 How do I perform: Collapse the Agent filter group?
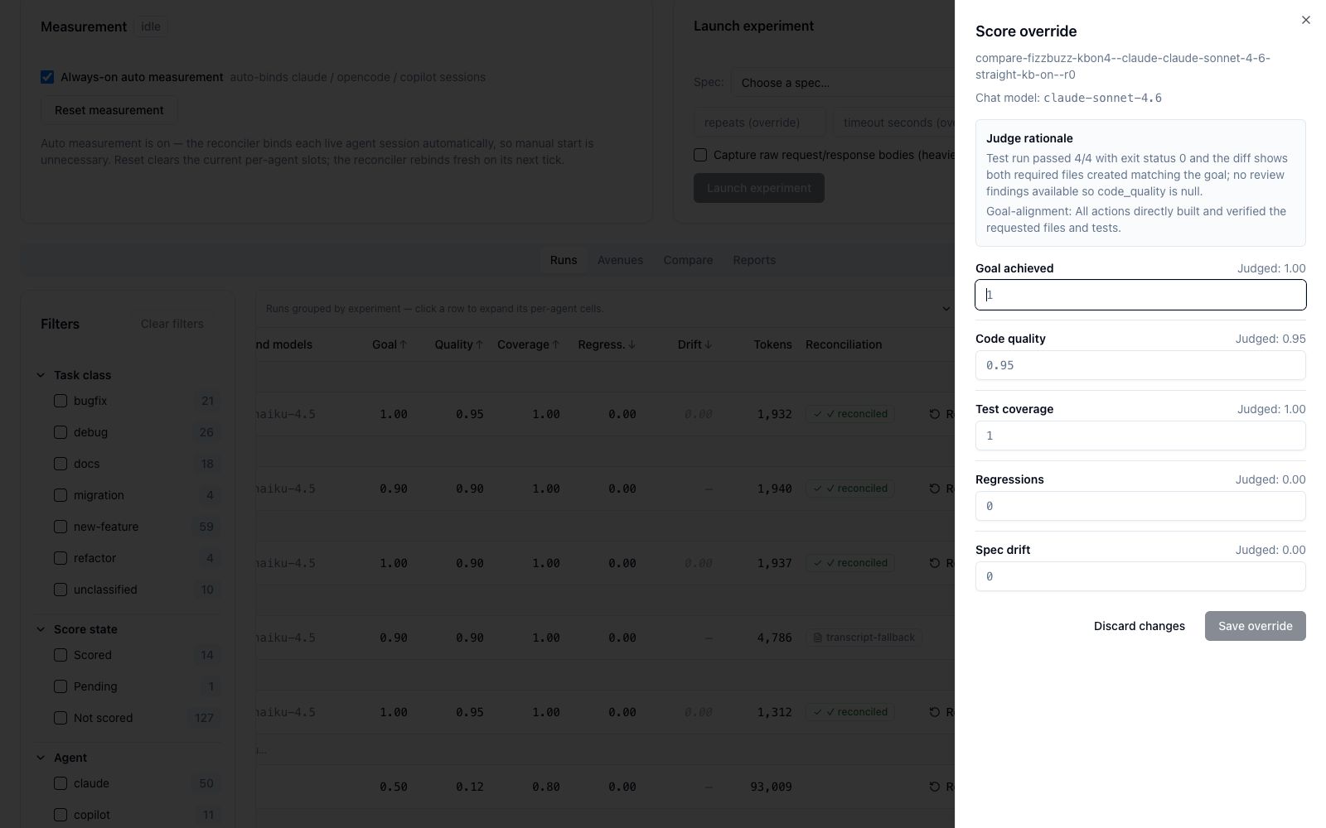(41, 758)
